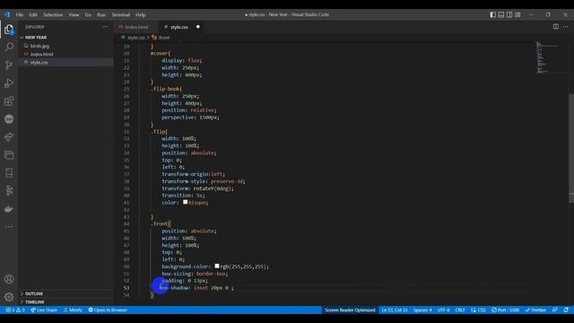Open the Edit menu
This screenshot has height=323, width=574.
[x=33, y=14]
